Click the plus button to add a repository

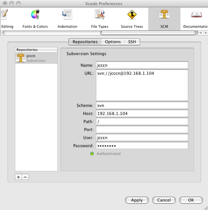click(18, 177)
